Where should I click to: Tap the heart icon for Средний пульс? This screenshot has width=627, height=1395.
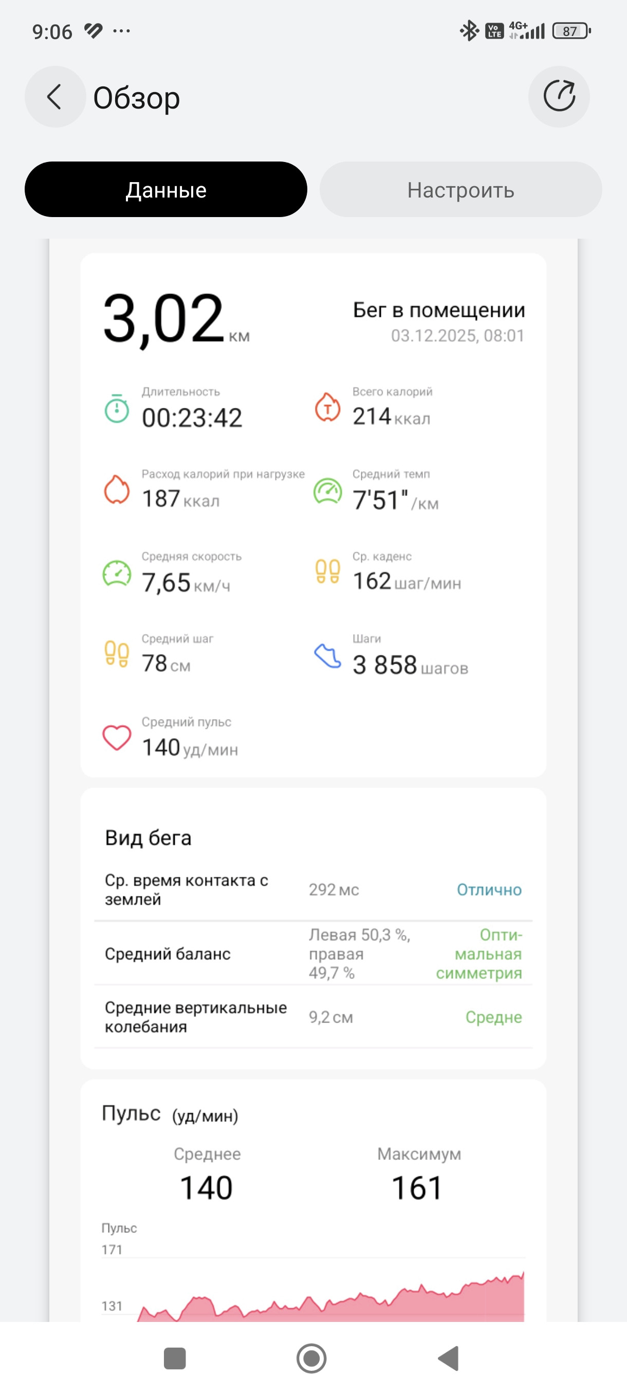[117, 738]
